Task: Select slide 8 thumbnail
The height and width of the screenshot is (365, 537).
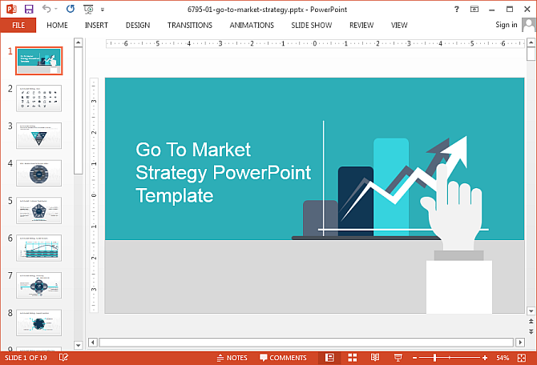Action: pyautogui.click(x=39, y=323)
